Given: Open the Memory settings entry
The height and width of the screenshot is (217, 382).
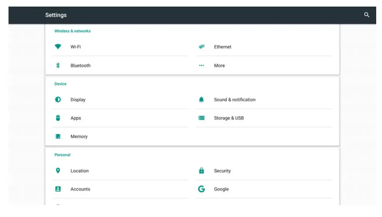Looking at the screenshot, I should point(79,137).
